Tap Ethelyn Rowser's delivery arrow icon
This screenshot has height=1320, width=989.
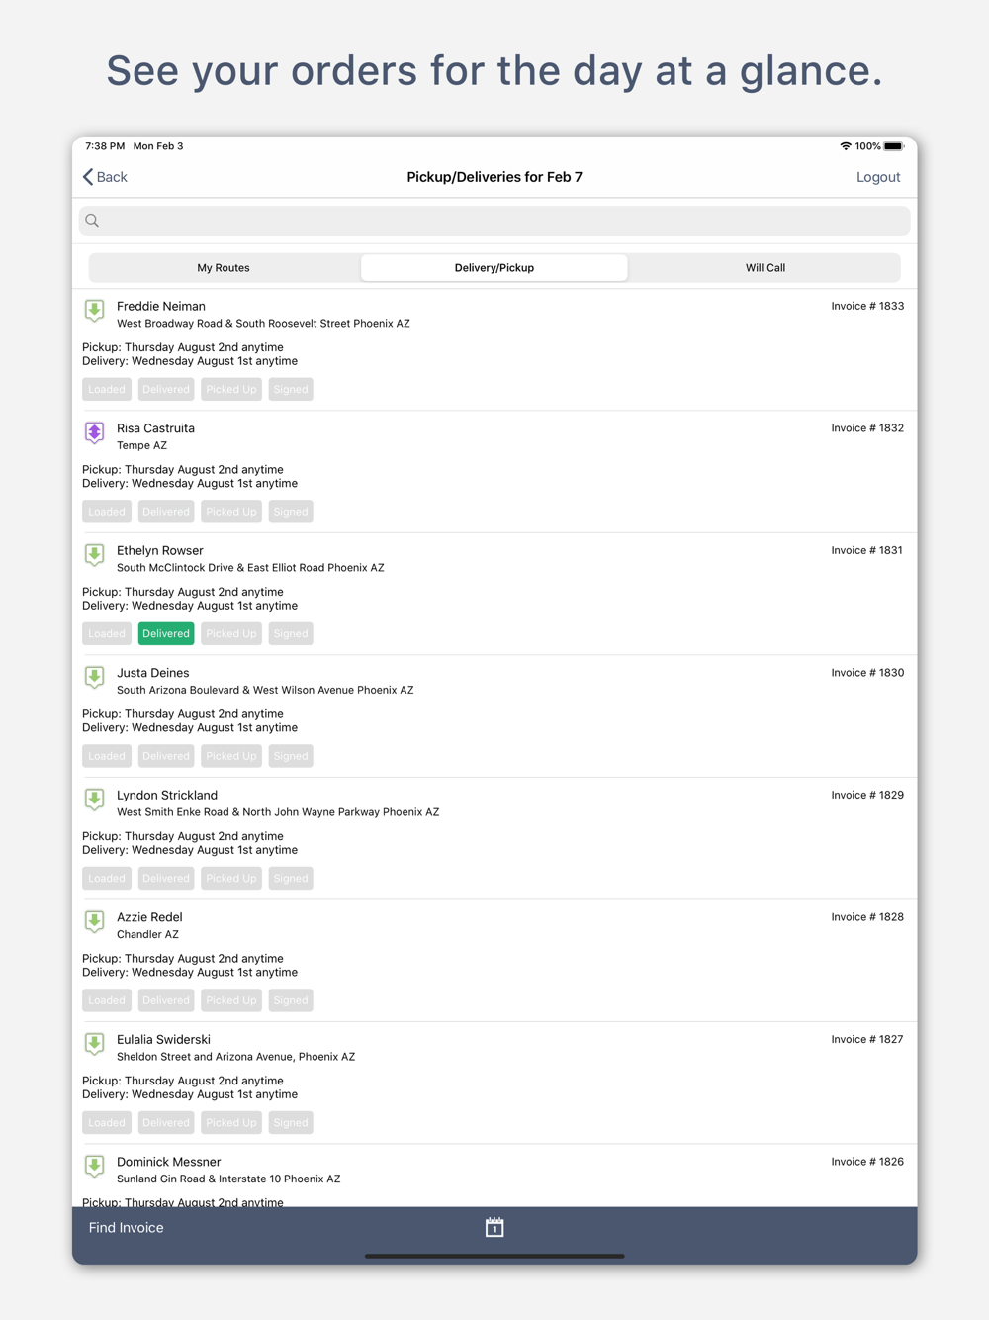(95, 555)
